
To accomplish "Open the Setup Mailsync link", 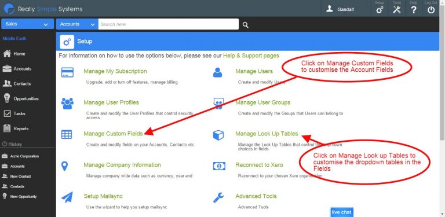I will (103, 196).
